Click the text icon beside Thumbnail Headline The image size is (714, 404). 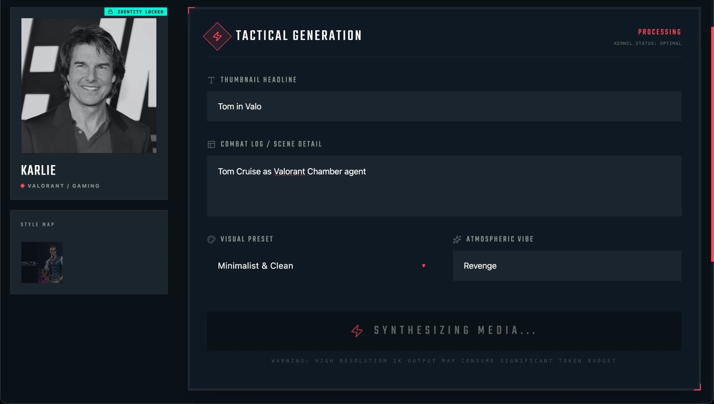[211, 80]
